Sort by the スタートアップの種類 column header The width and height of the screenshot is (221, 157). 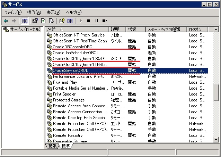click(166, 30)
